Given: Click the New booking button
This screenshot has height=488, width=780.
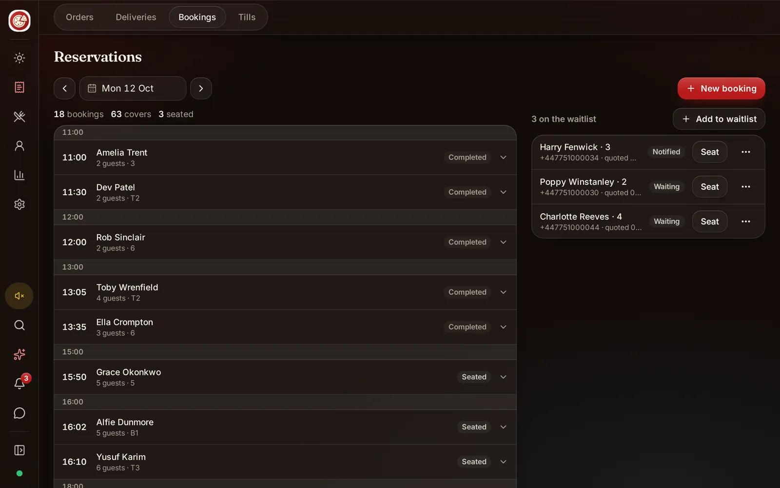Looking at the screenshot, I should (x=721, y=88).
